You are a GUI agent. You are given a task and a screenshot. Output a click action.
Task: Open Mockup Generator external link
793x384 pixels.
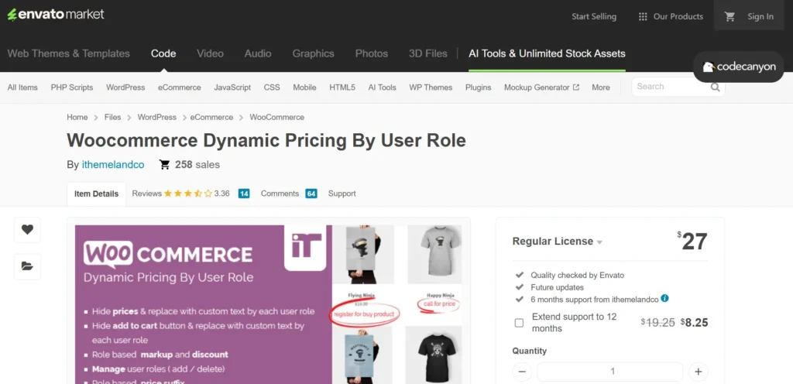pyautogui.click(x=541, y=87)
